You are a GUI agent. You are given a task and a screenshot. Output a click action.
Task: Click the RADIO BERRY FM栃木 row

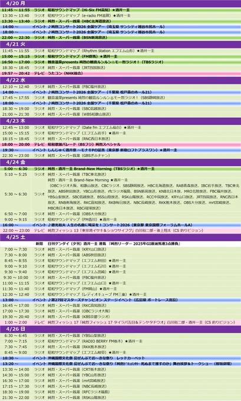click(120, 341)
